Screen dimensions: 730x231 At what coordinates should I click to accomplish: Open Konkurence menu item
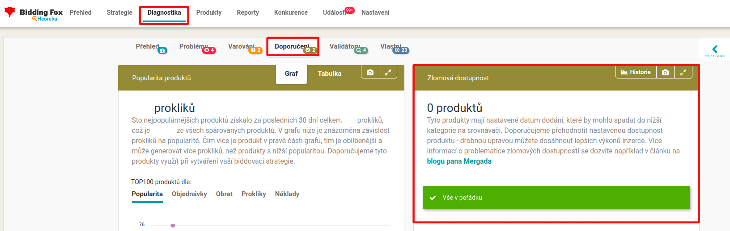click(291, 12)
